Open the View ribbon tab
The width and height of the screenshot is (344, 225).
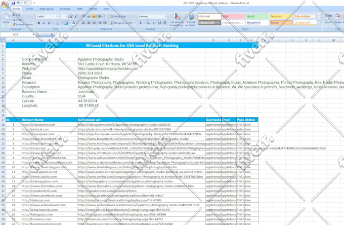pyautogui.click(x=106, y=9)
